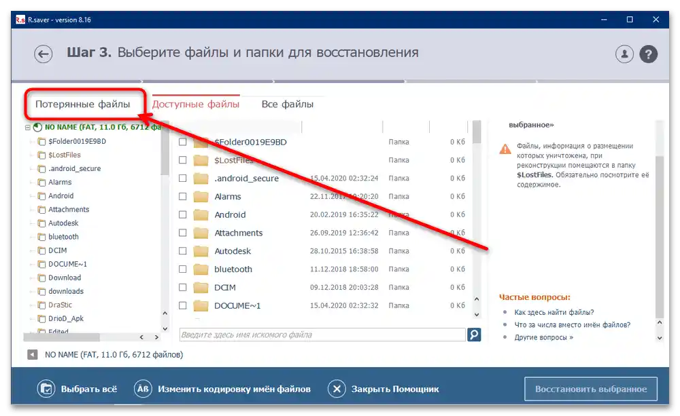Select Android in the folder tree
This screenshot has width=680, height=416.
61,195
